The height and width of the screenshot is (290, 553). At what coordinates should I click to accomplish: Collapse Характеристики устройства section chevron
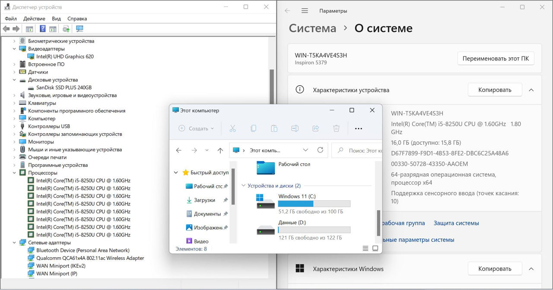click(531, 90)
